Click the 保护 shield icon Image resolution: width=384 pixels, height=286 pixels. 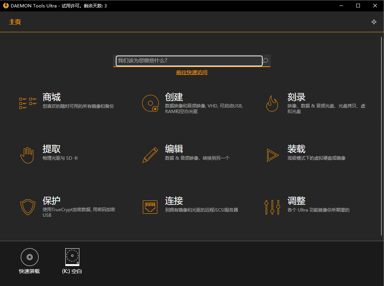point(28,207)
